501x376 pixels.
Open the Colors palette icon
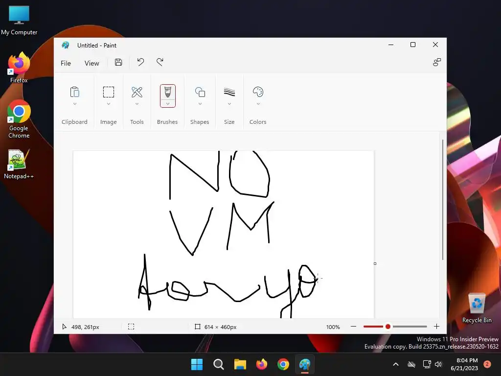click(x=258, y=92)
